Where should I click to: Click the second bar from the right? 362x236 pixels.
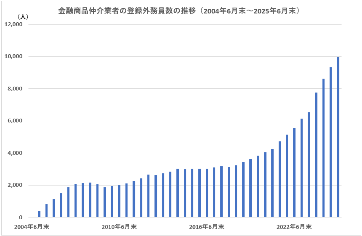tap(331, 143)
